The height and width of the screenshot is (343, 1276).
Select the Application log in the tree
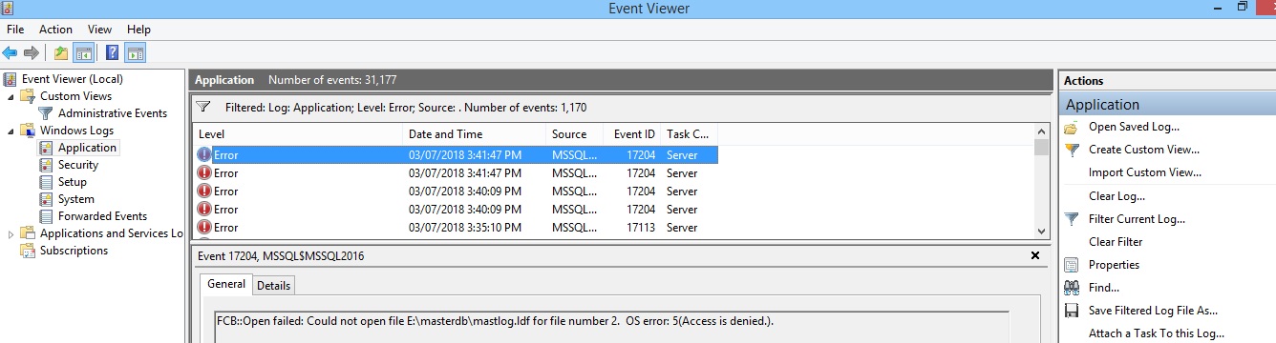tap(87, 148)
